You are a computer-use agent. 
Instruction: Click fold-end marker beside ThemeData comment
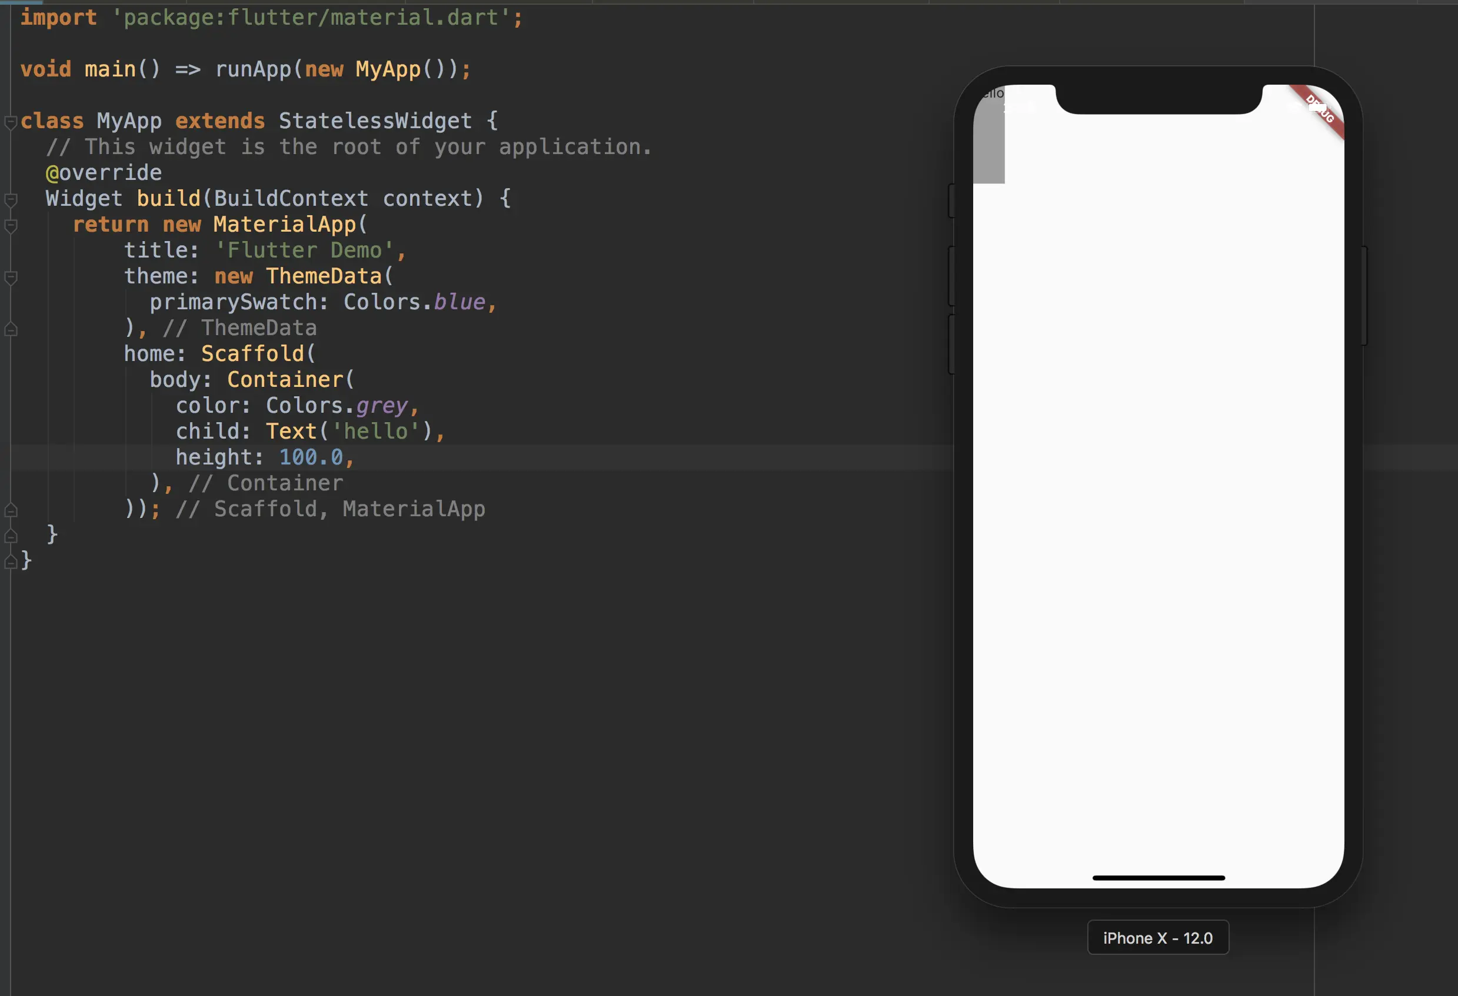[x=11, y=329]
